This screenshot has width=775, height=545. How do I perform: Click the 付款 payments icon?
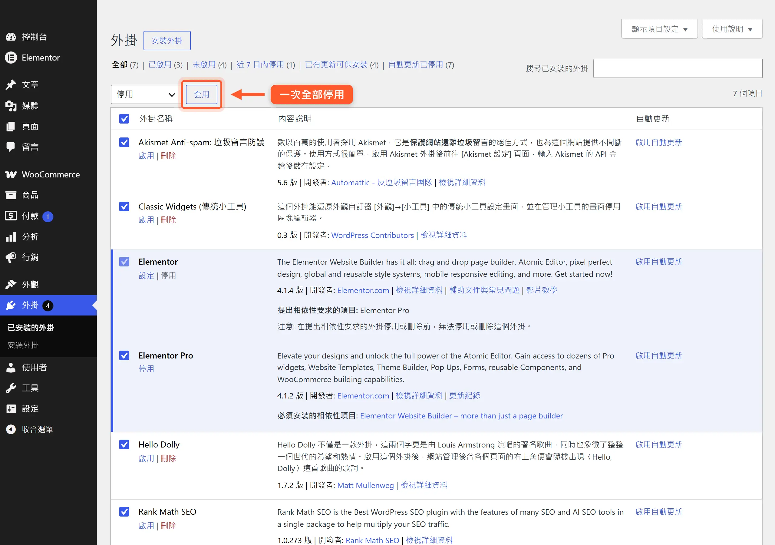click(x=11, y=216)
